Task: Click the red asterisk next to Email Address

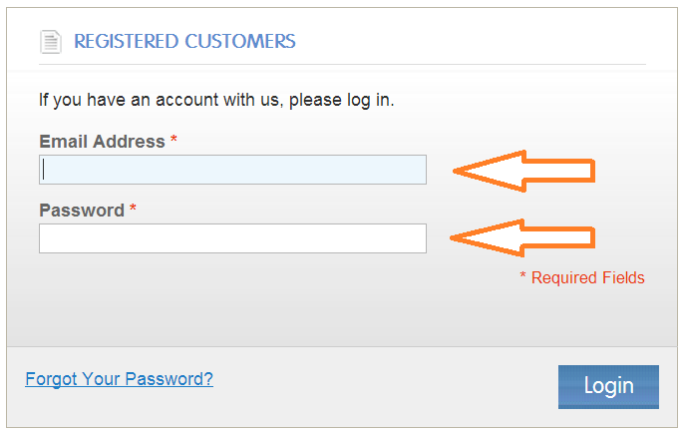Action: point(173,140)
